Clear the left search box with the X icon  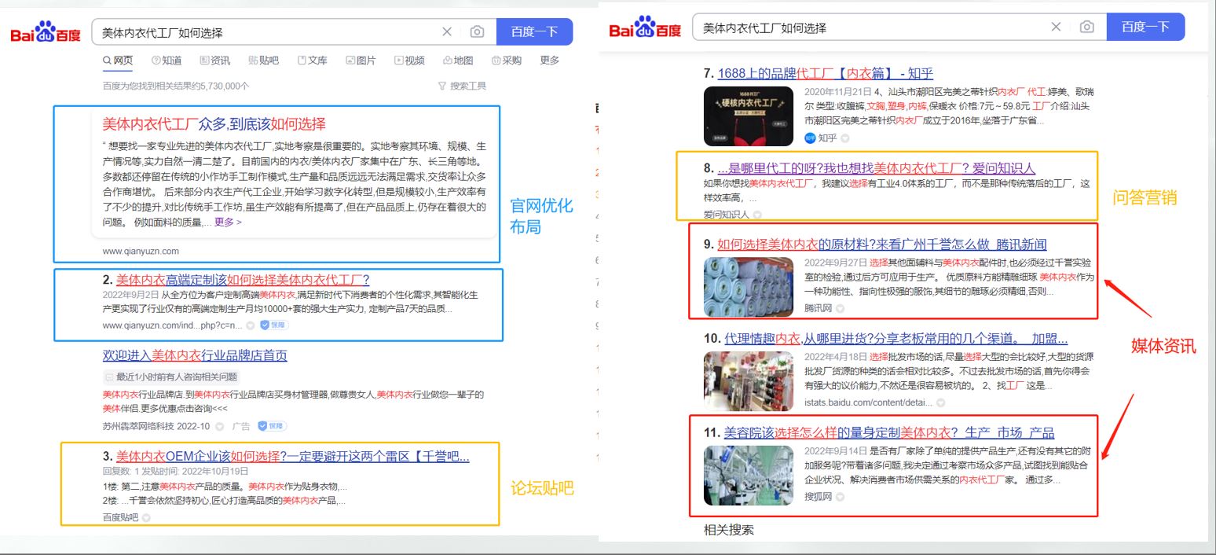pos(447,32)
